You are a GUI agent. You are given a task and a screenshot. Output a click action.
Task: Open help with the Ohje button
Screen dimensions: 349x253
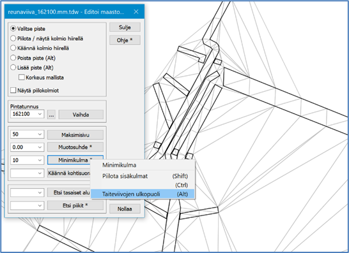click(x=125, y=40)
